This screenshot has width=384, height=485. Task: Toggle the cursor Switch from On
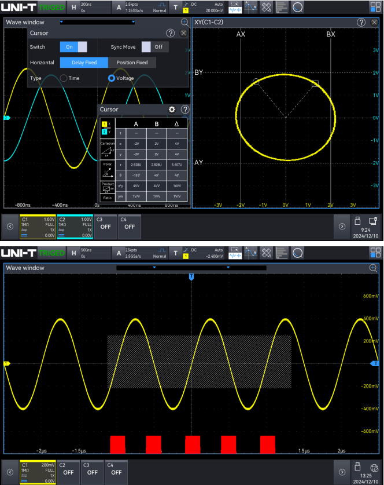73,47
